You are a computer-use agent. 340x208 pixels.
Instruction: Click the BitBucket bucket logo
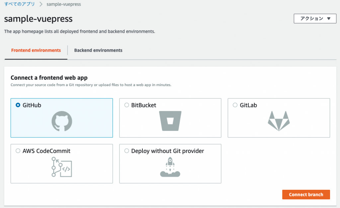170,121
